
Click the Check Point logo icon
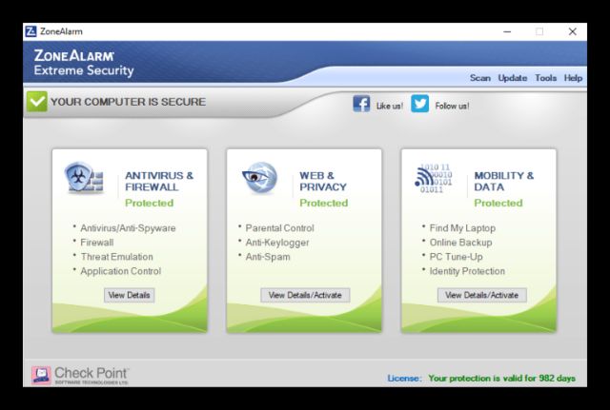41,376
